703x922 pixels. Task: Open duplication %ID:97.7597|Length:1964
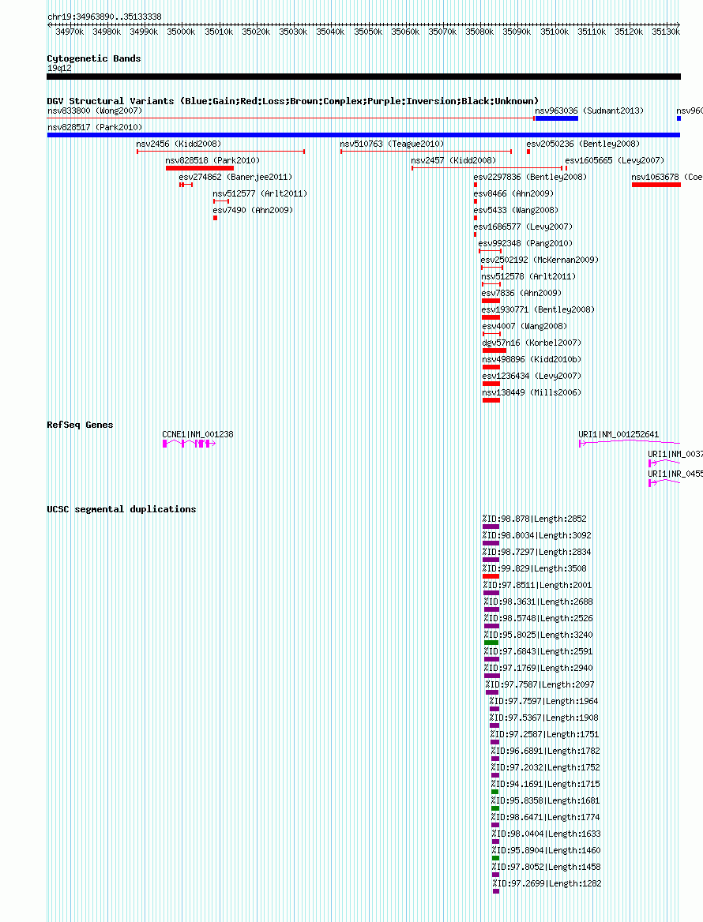point(543,700)
